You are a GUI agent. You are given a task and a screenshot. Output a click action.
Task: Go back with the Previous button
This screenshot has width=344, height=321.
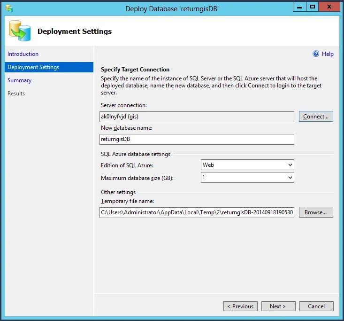click(240, 306)
